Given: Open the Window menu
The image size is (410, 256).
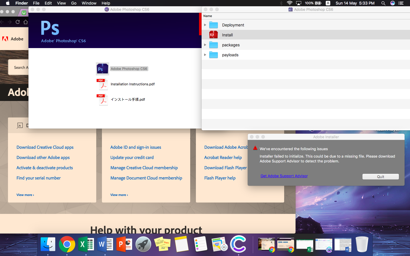Looking at the screenshot, I should [89, 3].
